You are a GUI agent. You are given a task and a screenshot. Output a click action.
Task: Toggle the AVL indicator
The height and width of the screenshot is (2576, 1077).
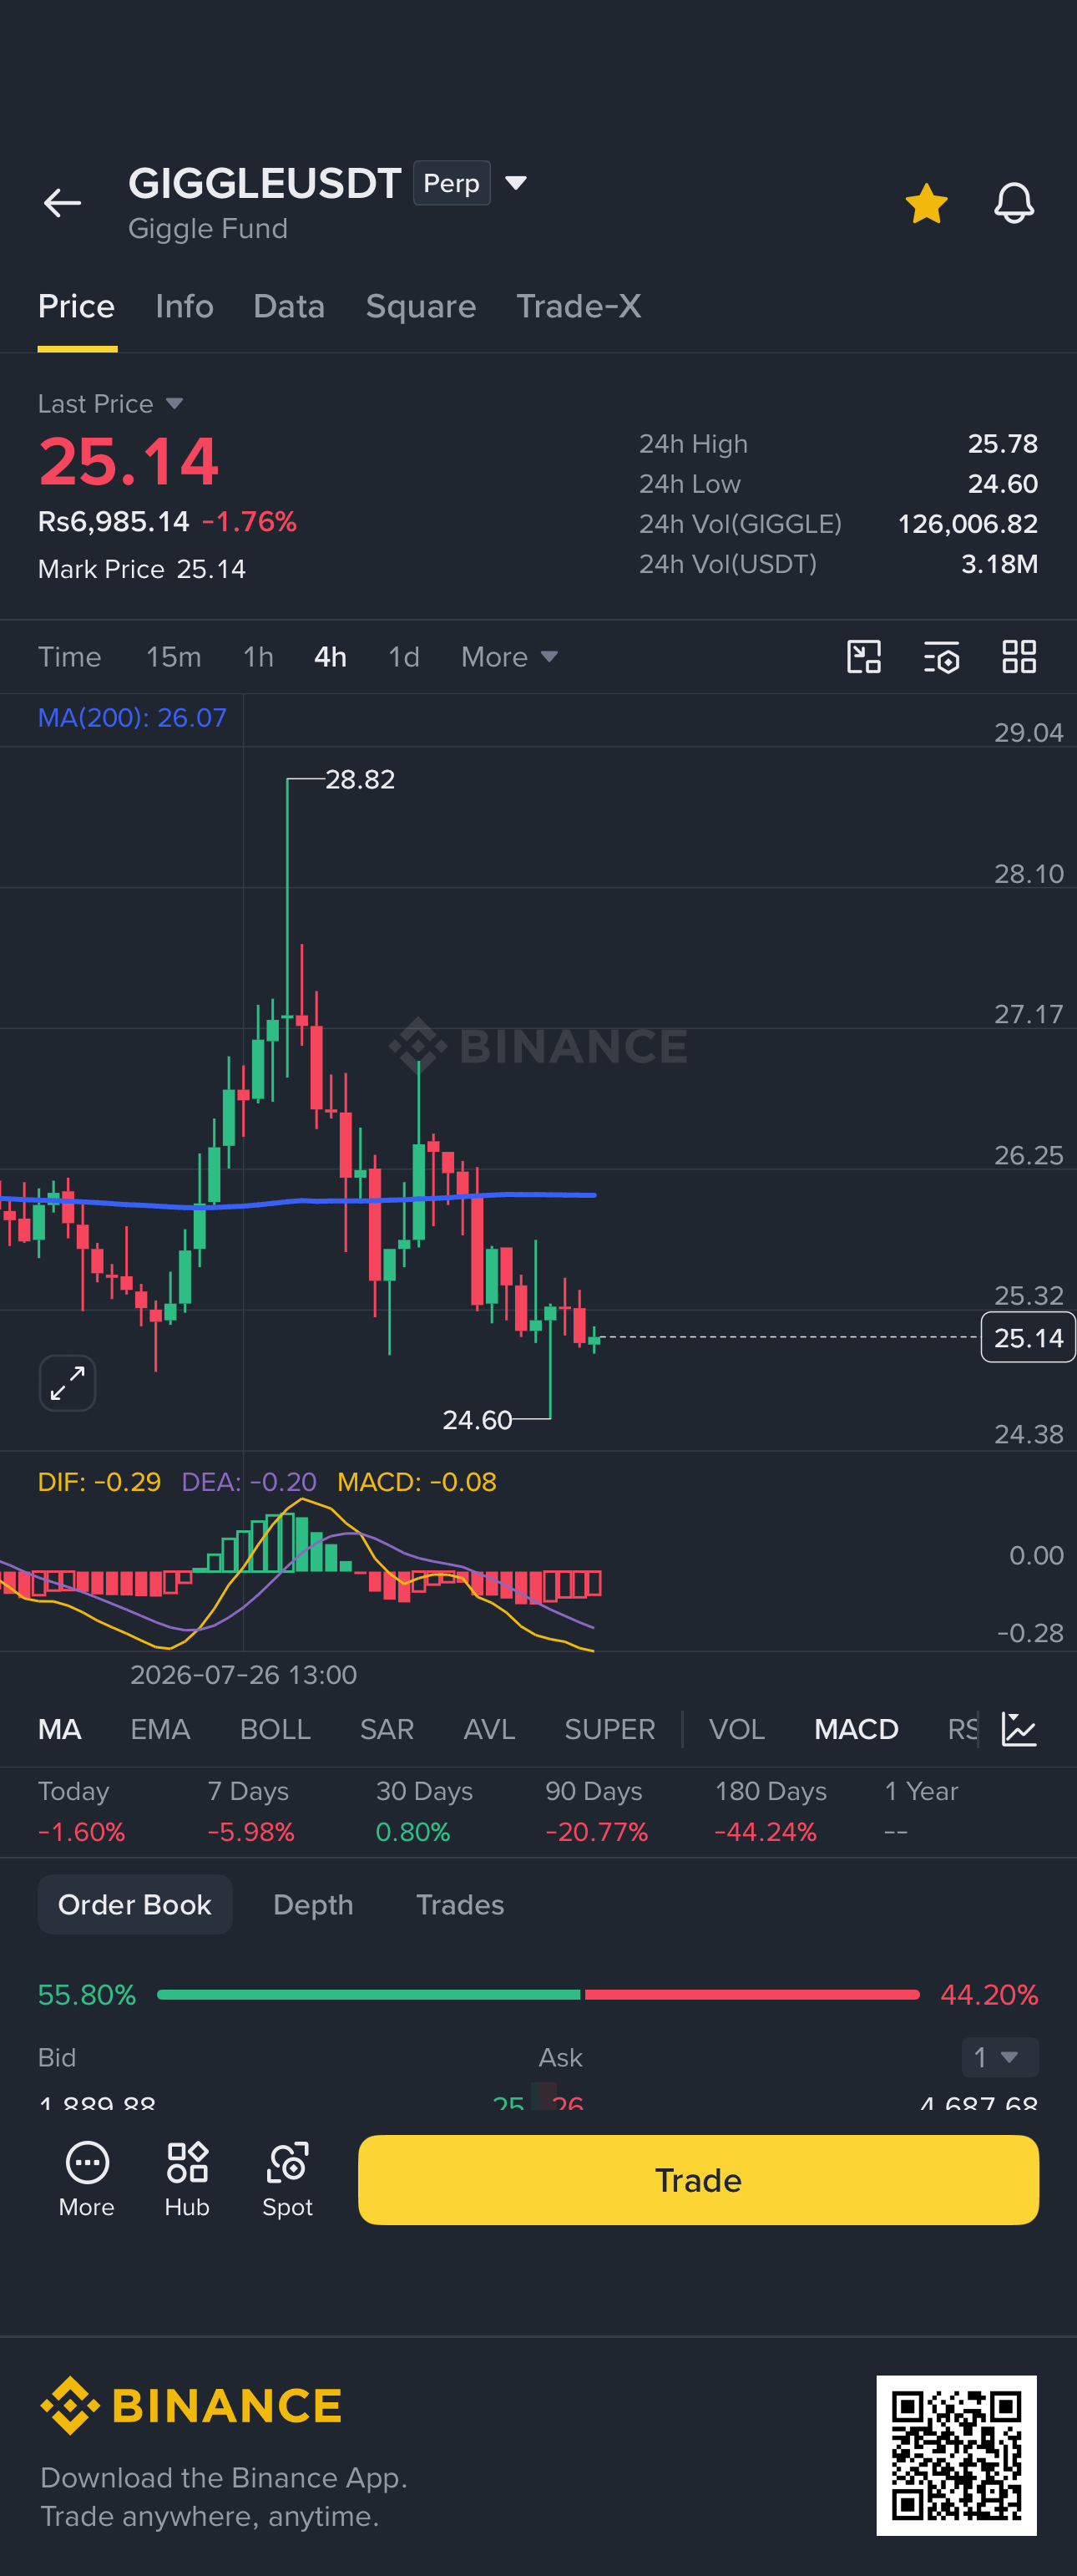(489, 1729)
